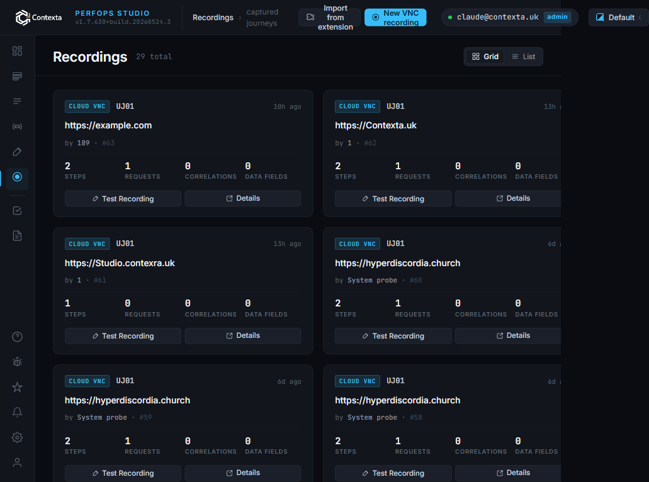Click CLOUD VNC badge on Contexta.uk card
This screenshot has height=482, width=649.
357,106
